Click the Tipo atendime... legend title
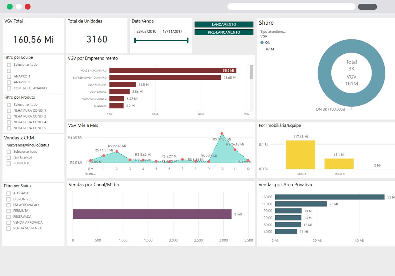Screen dimensions: 395x276 [x=273, y=31]
